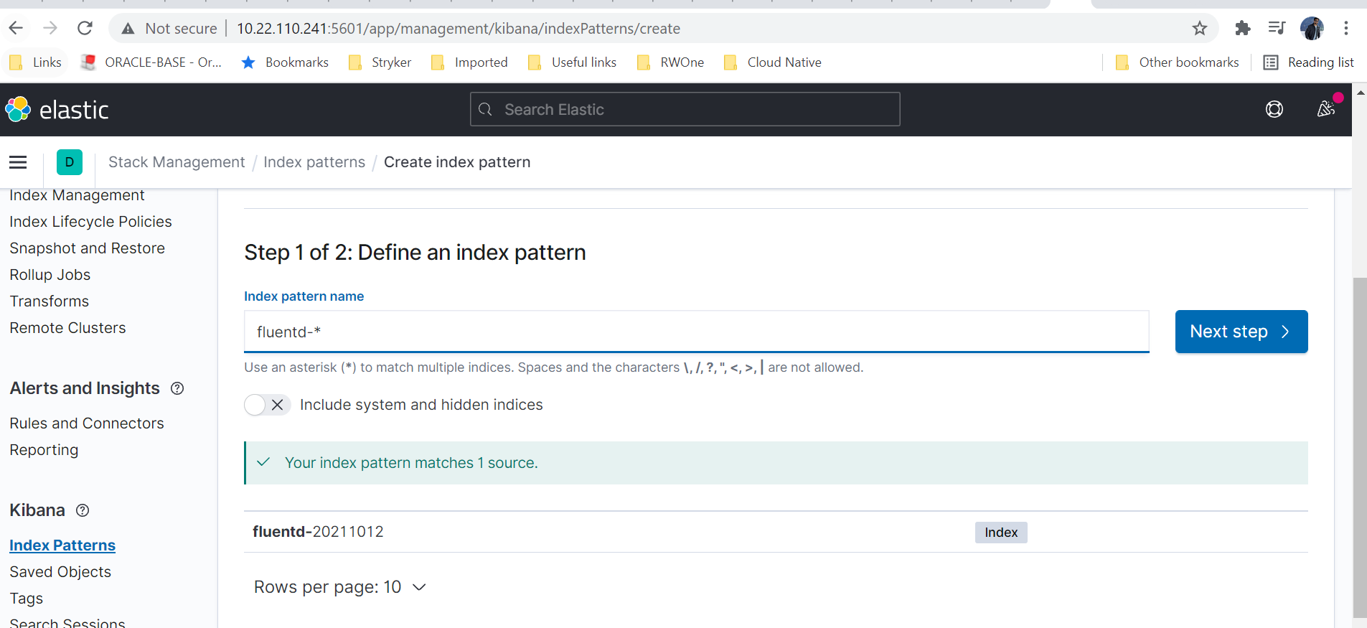Viewport: 1367px width, 628px height.
Task: Click the Not secure warning icon
Action: pos(128,29)
